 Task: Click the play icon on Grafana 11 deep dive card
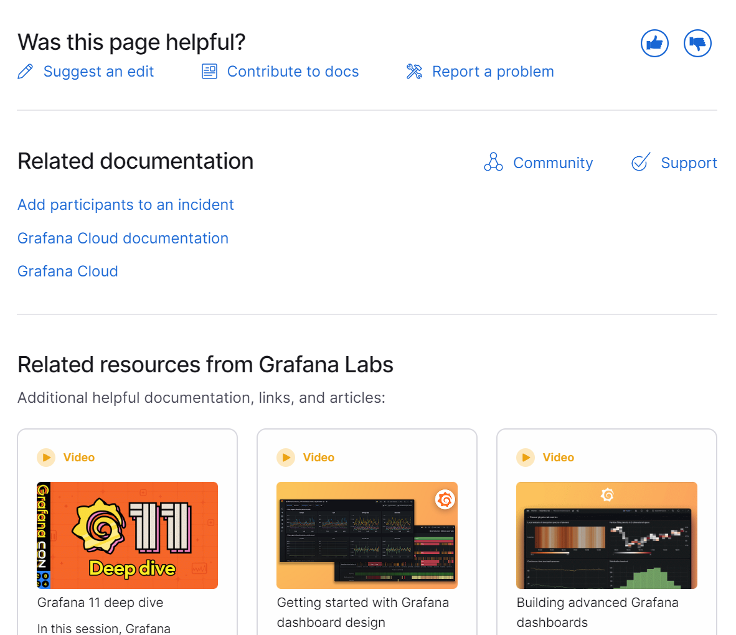(x=46, y=457)
